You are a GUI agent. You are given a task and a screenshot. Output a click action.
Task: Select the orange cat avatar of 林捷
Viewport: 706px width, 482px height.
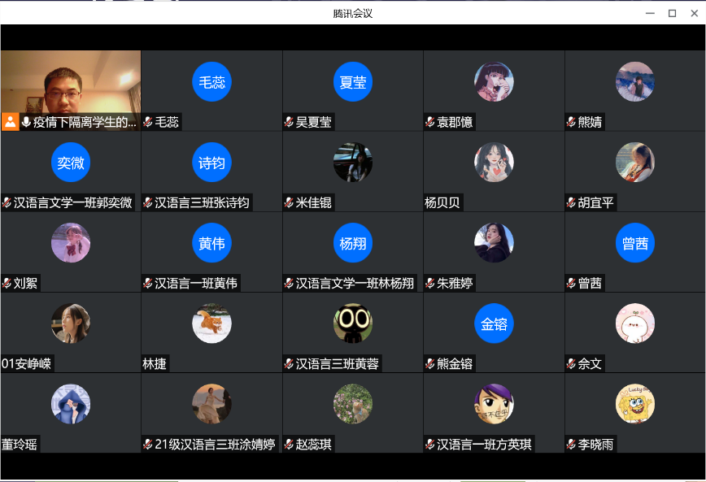[211, 324]
